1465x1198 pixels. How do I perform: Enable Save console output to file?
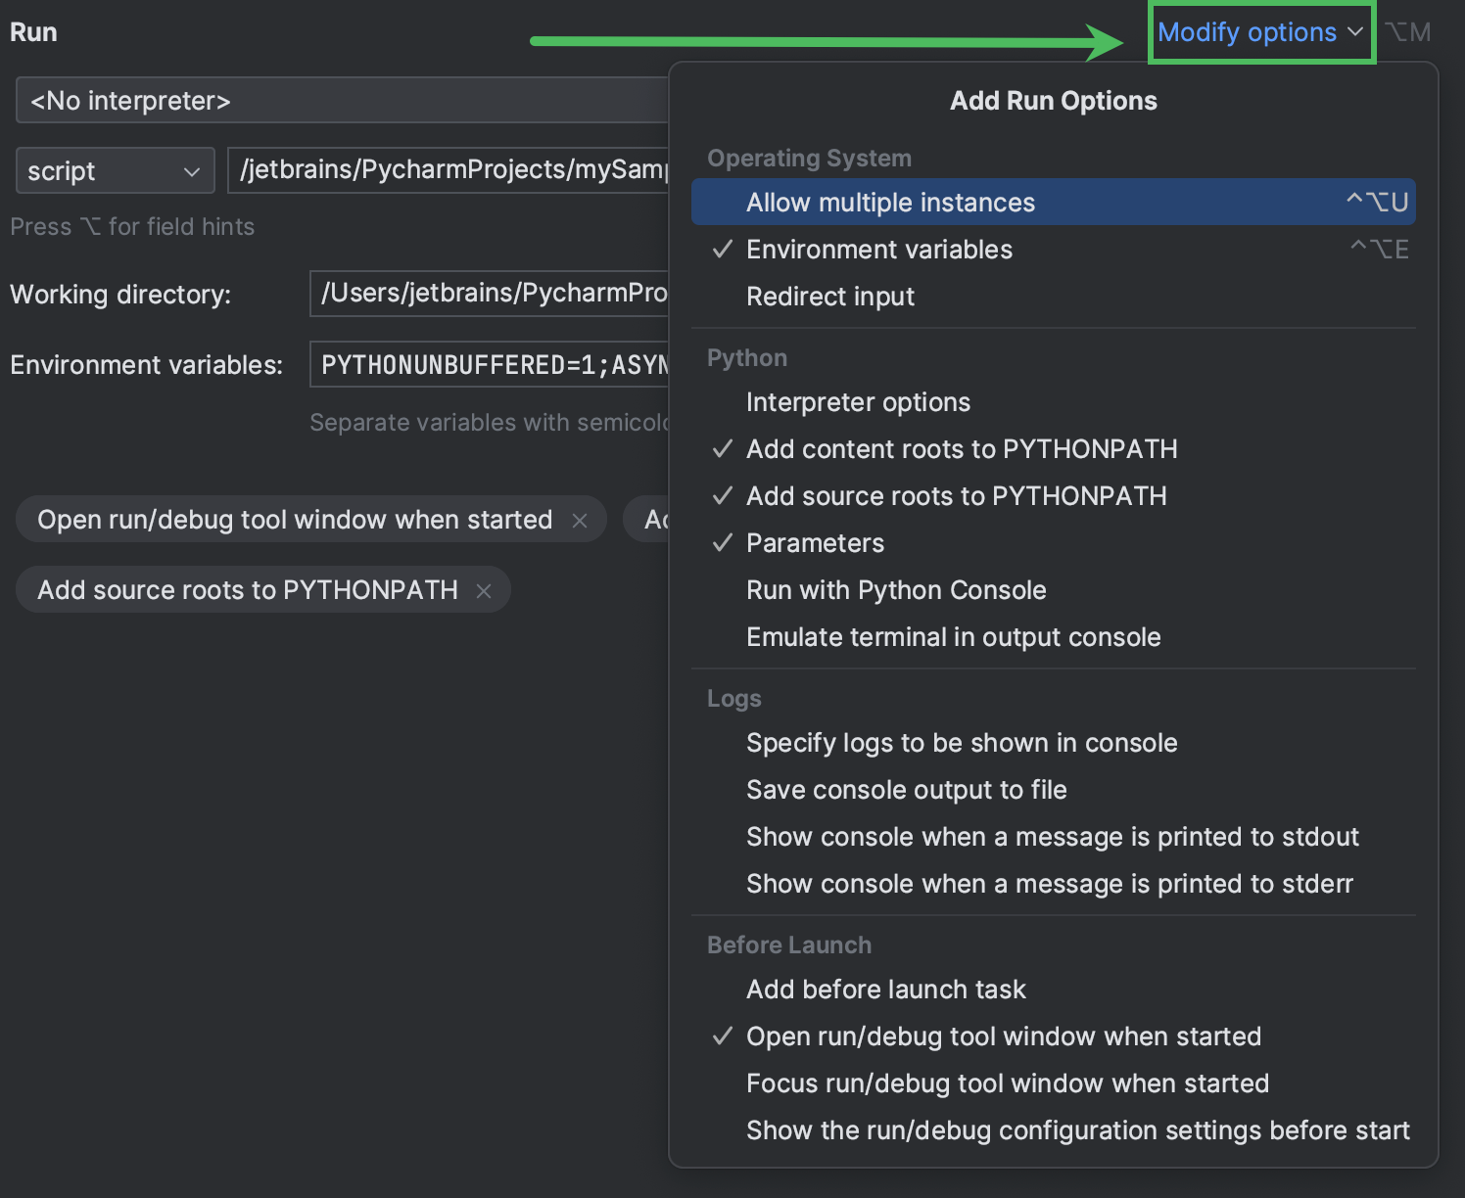906,790
